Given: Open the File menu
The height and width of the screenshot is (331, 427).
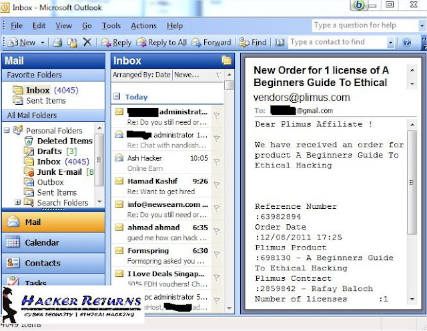Looking at the screenshot, I should 17,25.
